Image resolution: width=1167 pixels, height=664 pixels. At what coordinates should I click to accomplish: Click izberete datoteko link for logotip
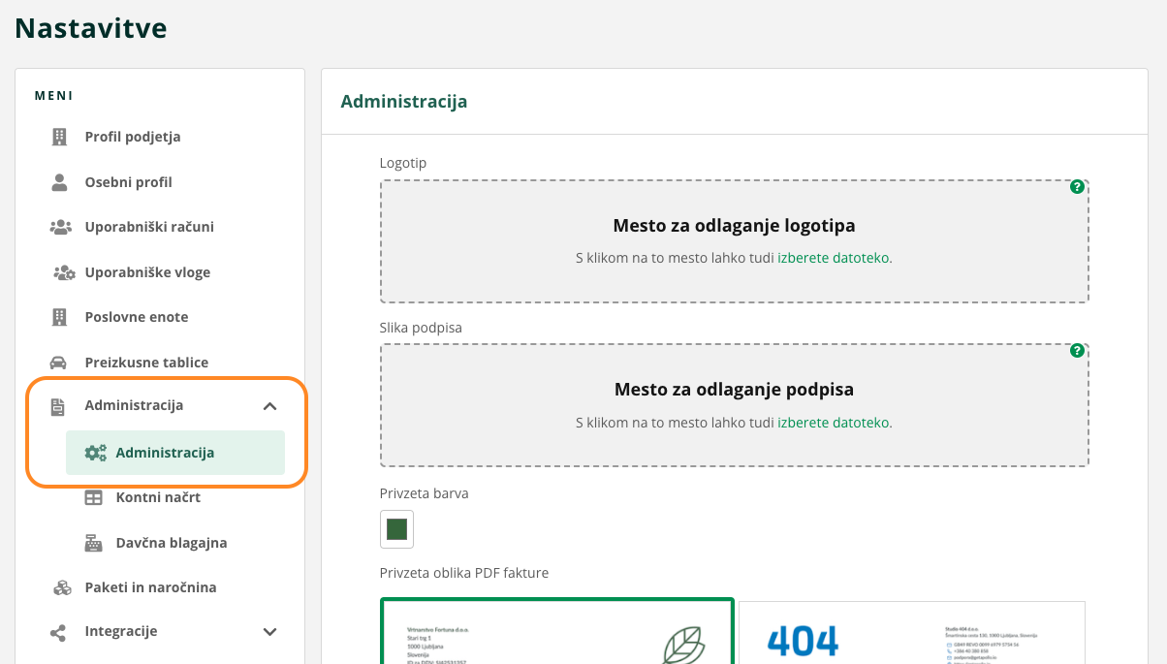tap(834, 259)
